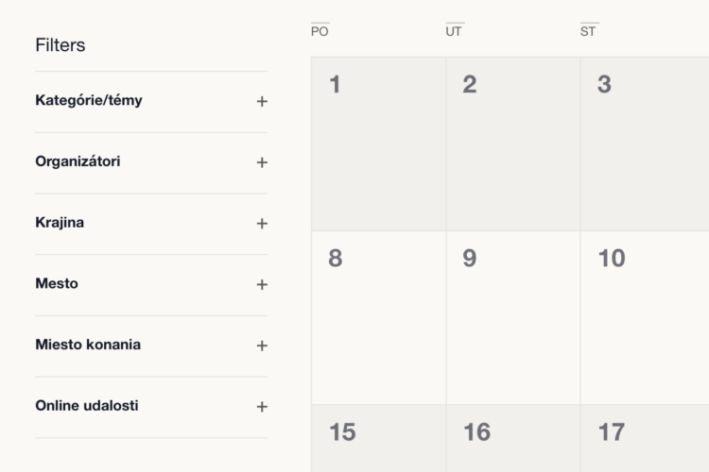The image size is (709, 472).
Task: Select day 10 calendar cell
Action: click(645, 317)
